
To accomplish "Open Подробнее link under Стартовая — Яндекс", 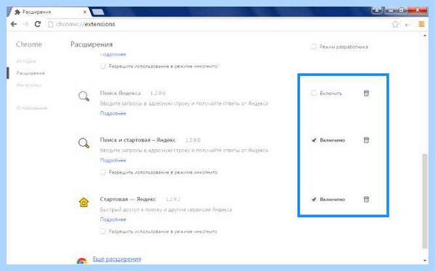I will (113, 220).
